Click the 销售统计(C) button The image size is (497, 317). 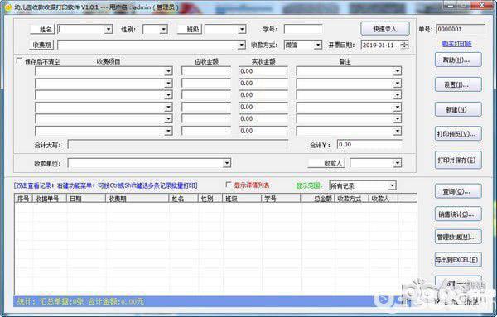(x=458, y=214)
